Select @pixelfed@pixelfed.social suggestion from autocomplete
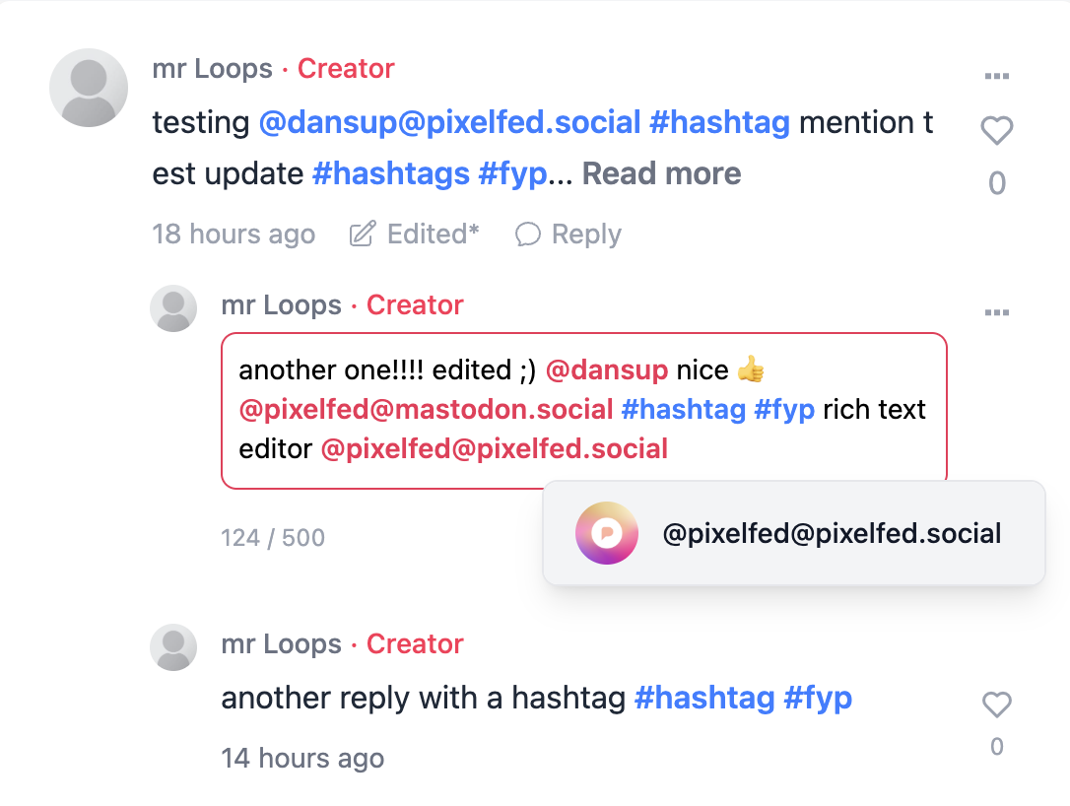The width and height of the screenshot is (1070, 806). [831, 534]
